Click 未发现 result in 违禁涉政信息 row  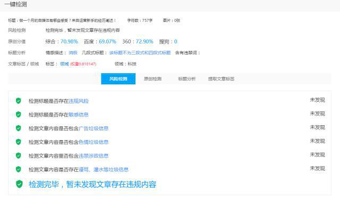(x=318, y=155)
